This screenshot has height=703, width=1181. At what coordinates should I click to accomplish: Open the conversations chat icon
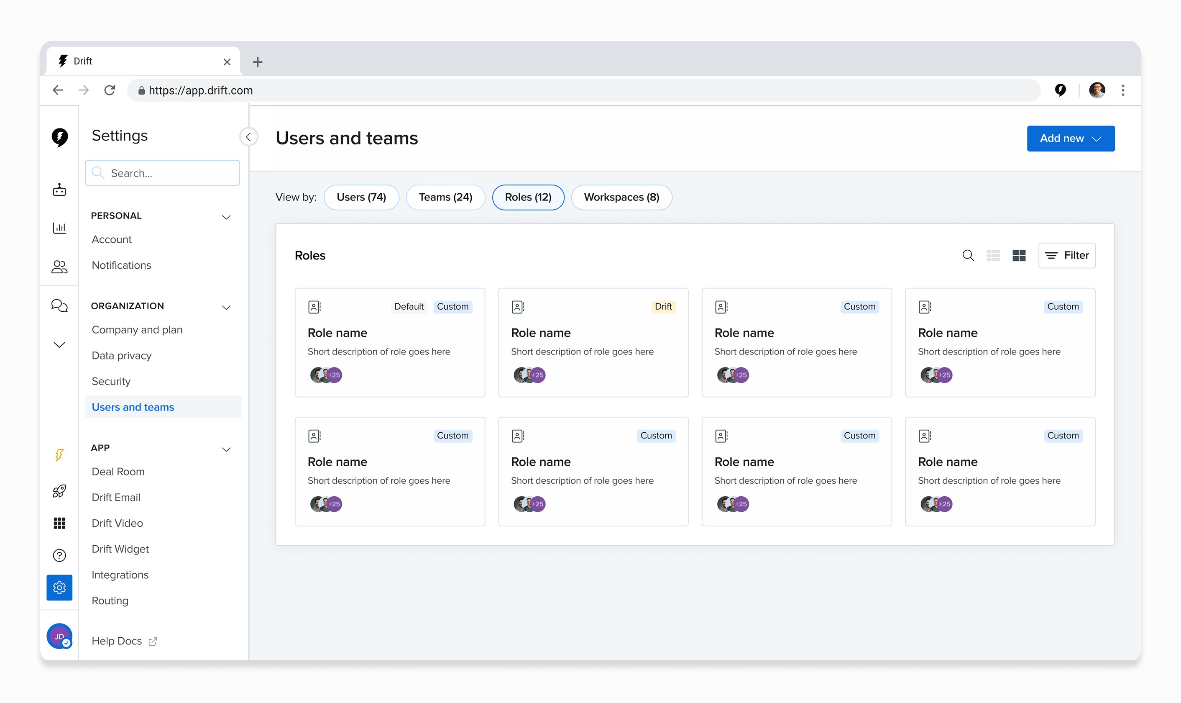59,305
